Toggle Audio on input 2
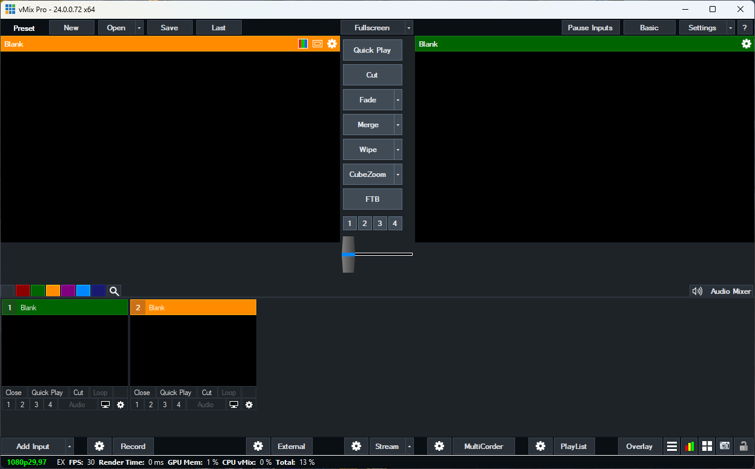 (205, 404)
